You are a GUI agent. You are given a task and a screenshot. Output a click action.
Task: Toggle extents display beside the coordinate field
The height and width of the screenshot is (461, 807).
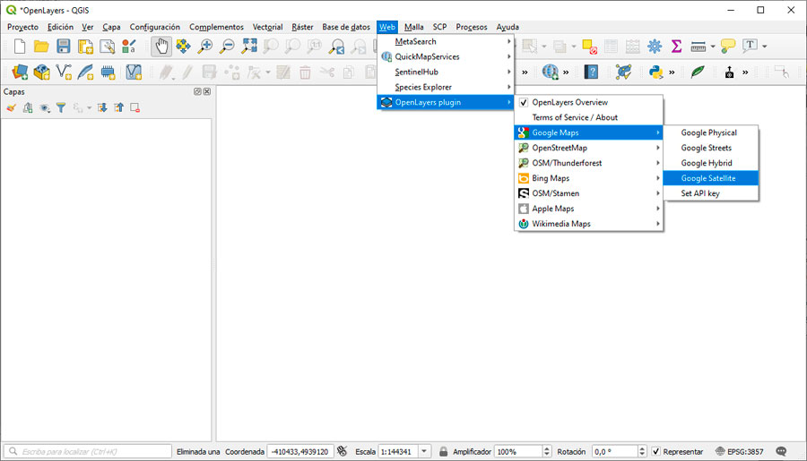pyautogui.click(x=343, y=451)
